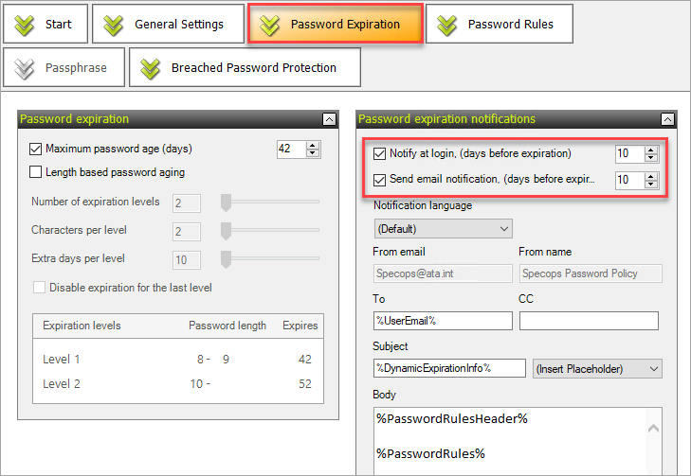This screenshot has width=691, height=476.
Task: Increase the Maximum password age value
Action: coord(313,145)
